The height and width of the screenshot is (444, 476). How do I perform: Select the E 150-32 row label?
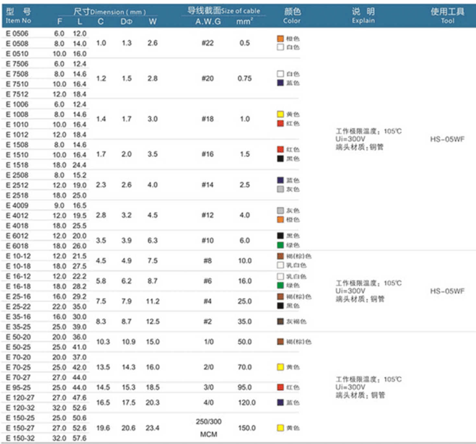tap(20, 438)
